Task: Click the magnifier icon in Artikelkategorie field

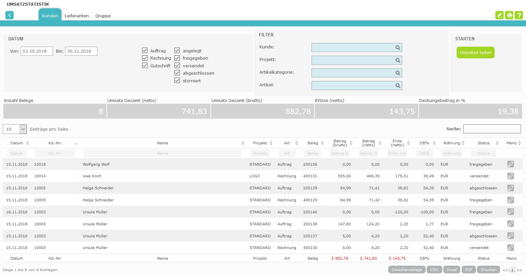Action: pos(398,73)
